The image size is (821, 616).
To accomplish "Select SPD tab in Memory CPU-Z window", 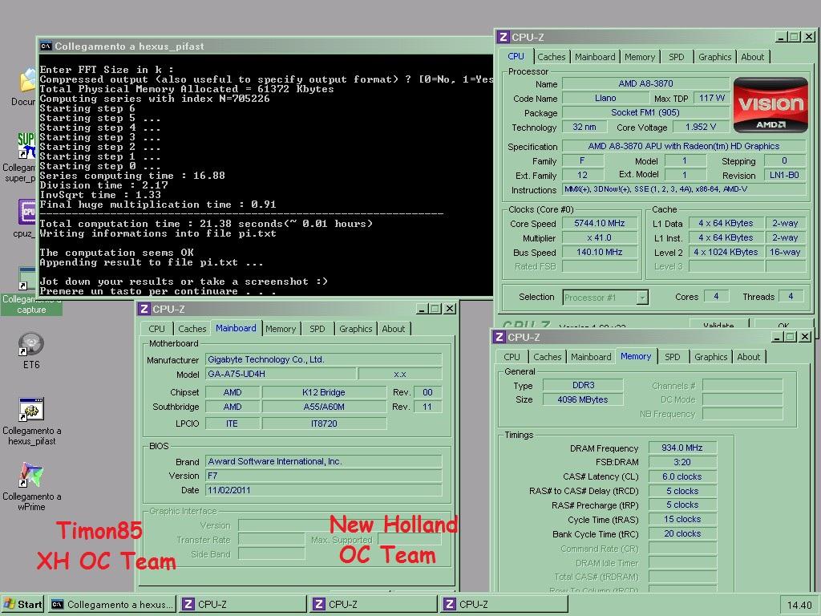I will [673, 357].
